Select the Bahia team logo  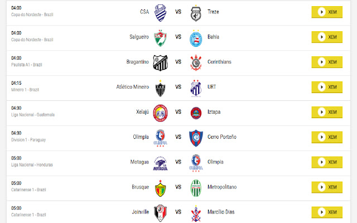196,38
